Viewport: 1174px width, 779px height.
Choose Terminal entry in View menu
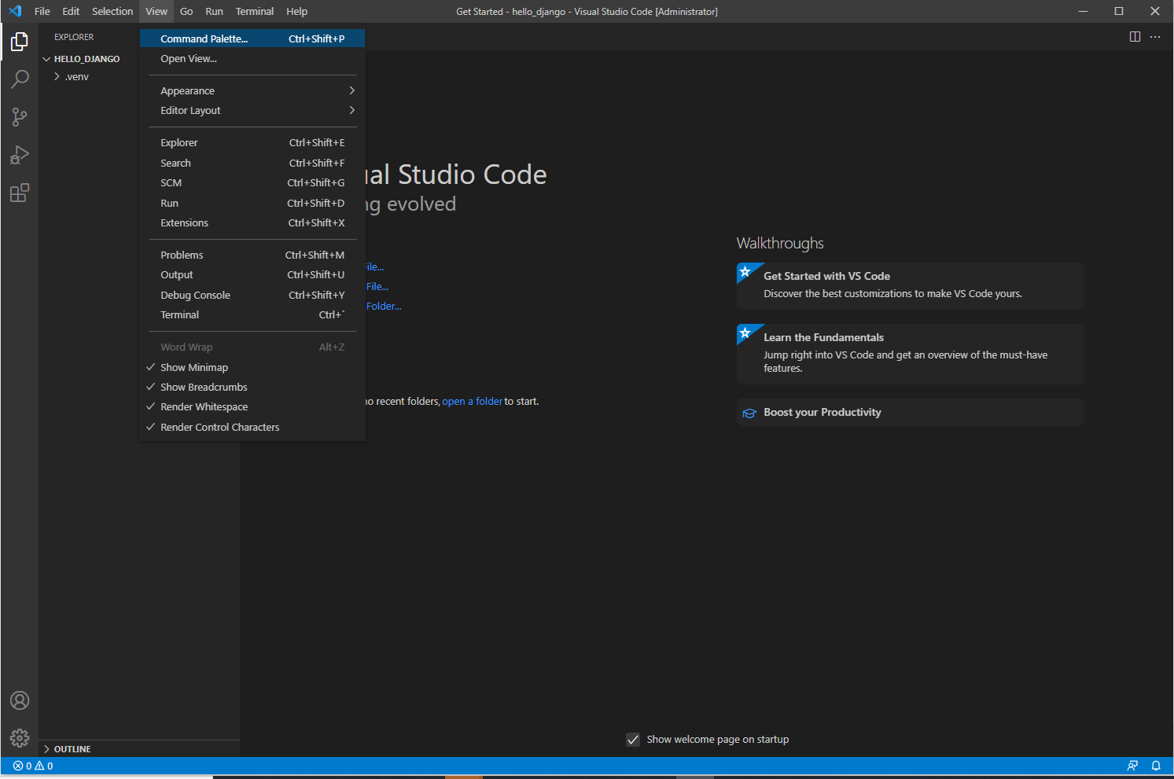[x=252, y=314]
